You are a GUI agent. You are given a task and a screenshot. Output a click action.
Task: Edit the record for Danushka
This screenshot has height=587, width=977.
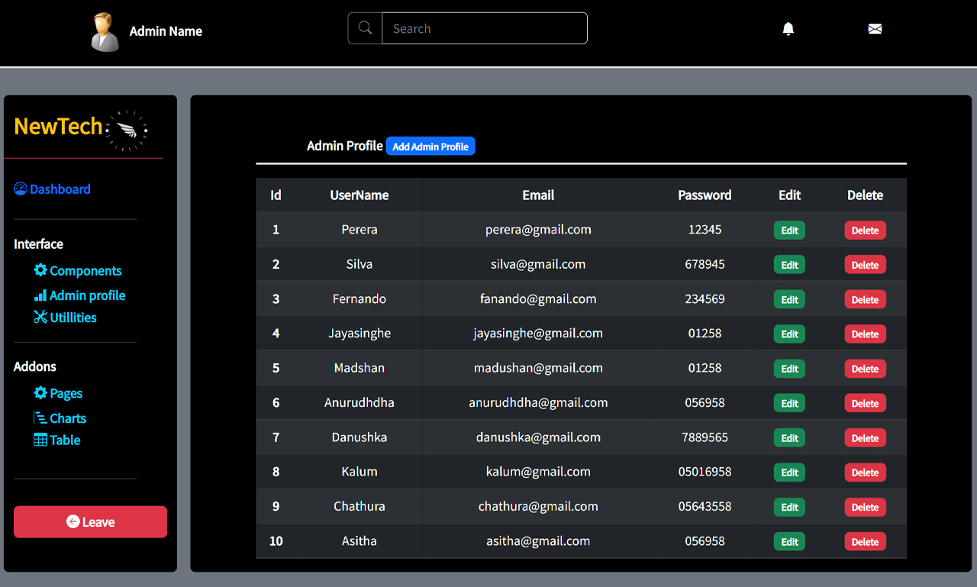click(x=788, y=437)
